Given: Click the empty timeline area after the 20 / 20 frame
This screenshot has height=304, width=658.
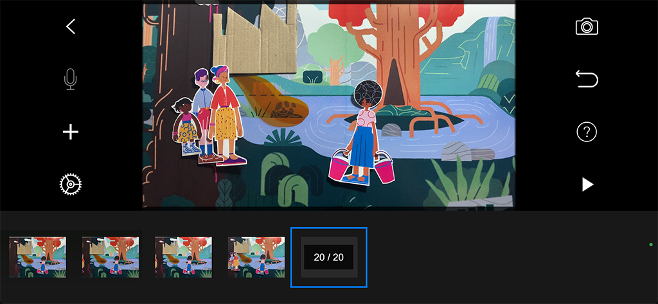Looking at the screenshot, I should (501, 257).
